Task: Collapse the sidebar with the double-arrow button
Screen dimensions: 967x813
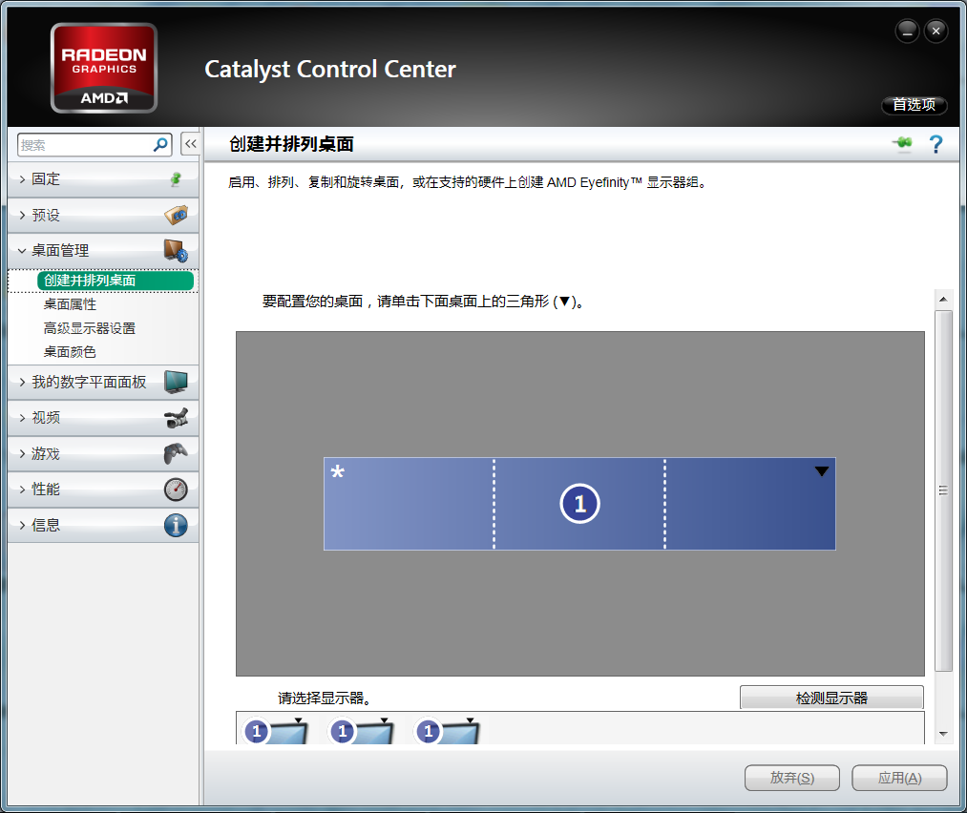Action: (x=190, y=144)
